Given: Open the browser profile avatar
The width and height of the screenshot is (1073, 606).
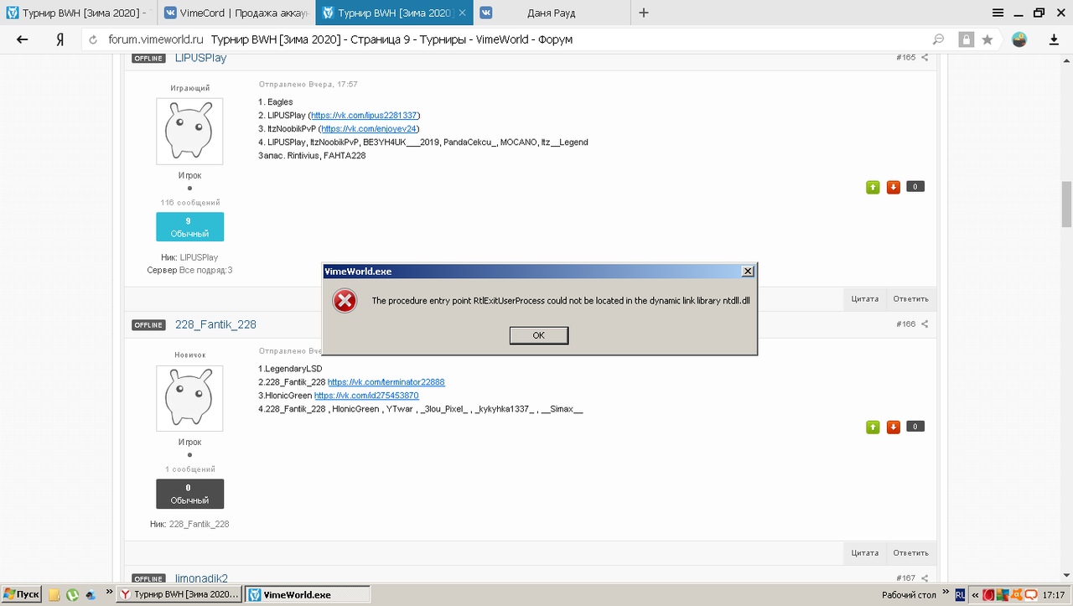Looking at the screenshot, I should (1019, 39).
